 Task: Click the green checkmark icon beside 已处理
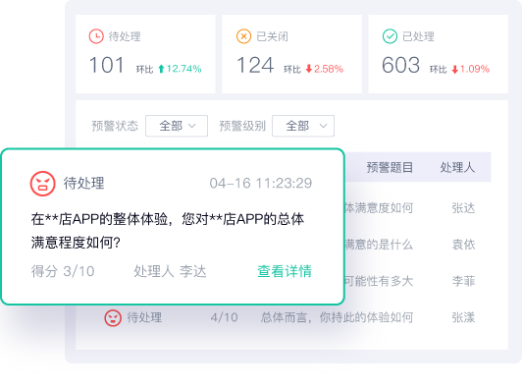[x=390, y=36]
